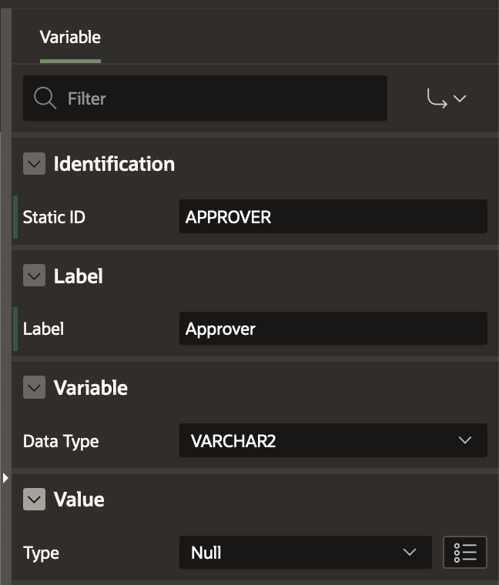The height and width of the screenshot is (585, 499).
Task: Click the Value section heading text
Action: (x=79, y=500)
